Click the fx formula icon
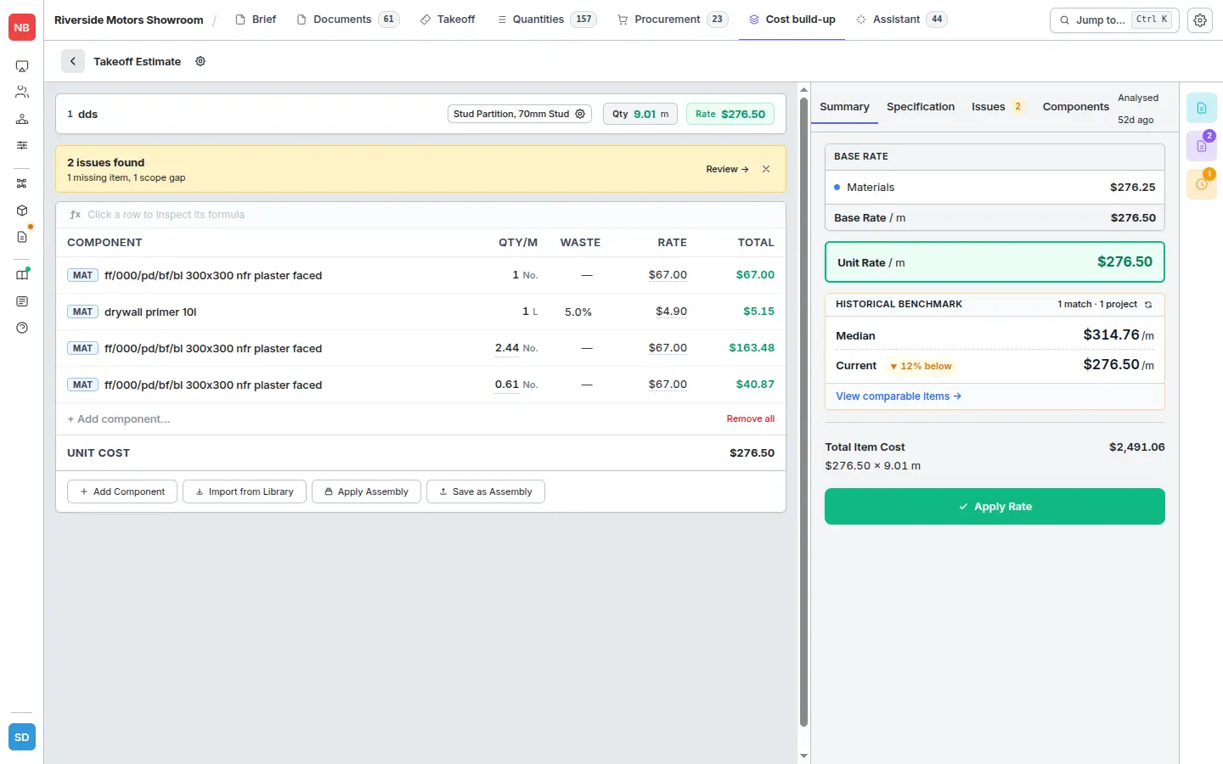This screenshot has width=1223, height=764. (76, 215)
